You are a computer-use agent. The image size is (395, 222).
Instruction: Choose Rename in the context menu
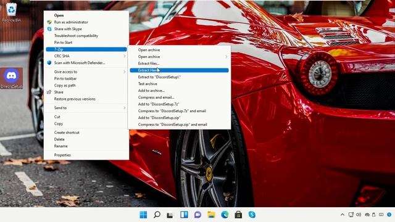[x=86, y=146]
